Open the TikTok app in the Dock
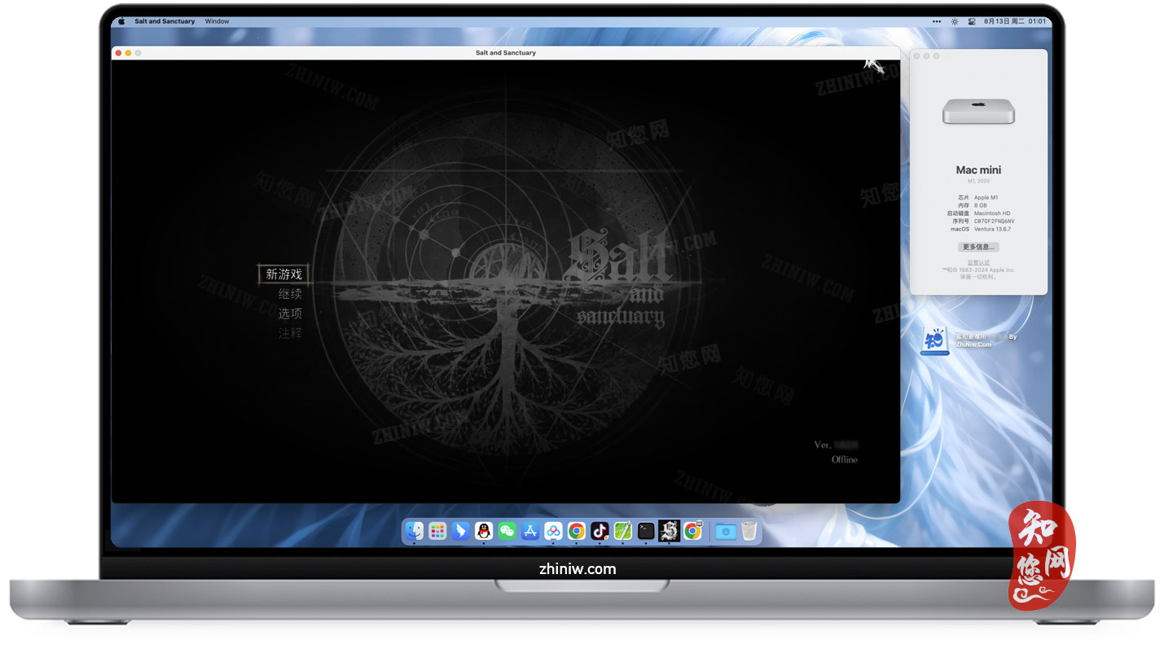The image size is (1164, 649). tap(600, 531)
